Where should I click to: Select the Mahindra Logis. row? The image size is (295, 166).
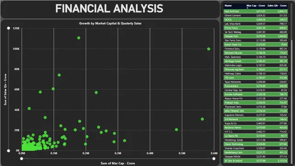click(255, 65)
